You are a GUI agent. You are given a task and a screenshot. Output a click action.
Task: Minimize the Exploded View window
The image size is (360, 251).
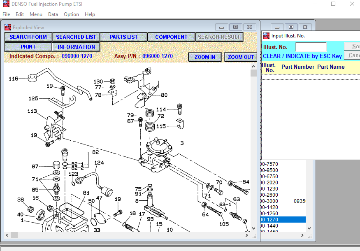(222, 27)
